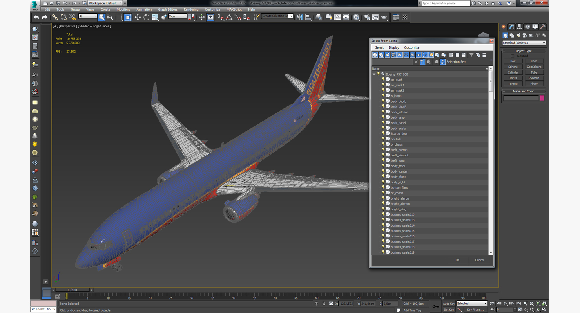The width and height of the screenshot is (580, 313).
Task: Click the Play Animation button
Action: tap(505, 304)
